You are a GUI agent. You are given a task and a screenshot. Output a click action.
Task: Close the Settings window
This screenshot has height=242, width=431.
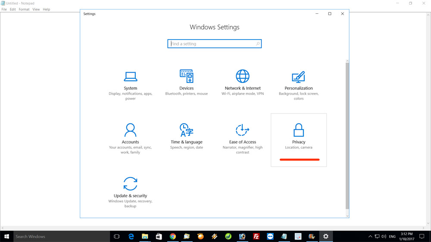(x=343, y=14)
